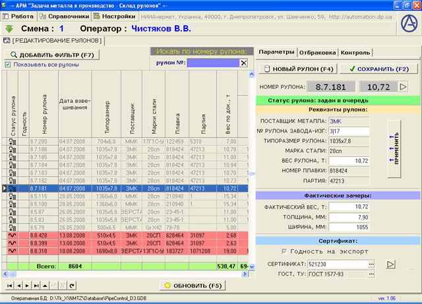422x304 pixels.
Task: Open the Справочники menu
Action: pos(64,16)
